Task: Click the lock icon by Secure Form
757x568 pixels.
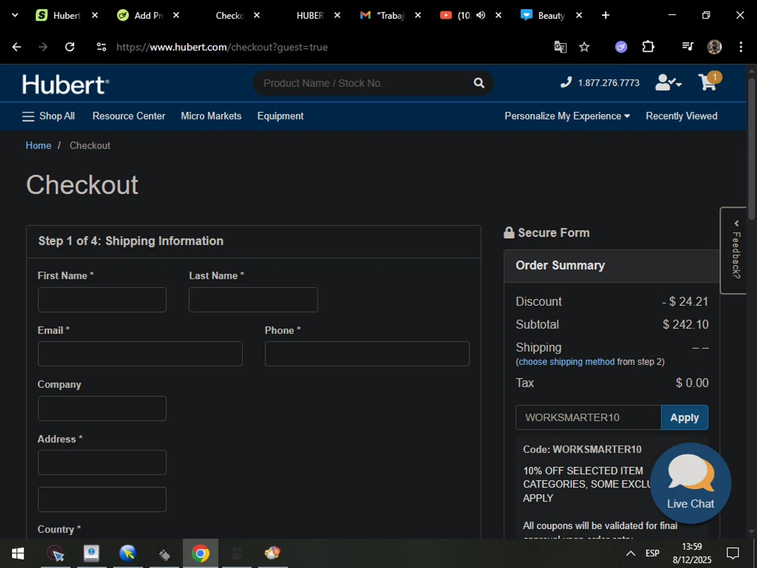Action: (x=509, y=233)
